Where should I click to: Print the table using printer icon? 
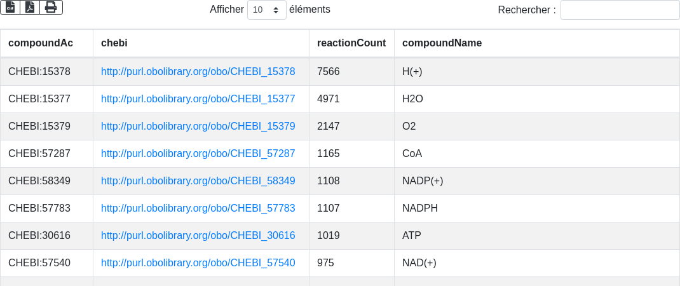[x=51, y=7]
